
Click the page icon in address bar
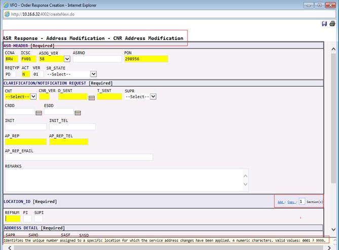7,14
